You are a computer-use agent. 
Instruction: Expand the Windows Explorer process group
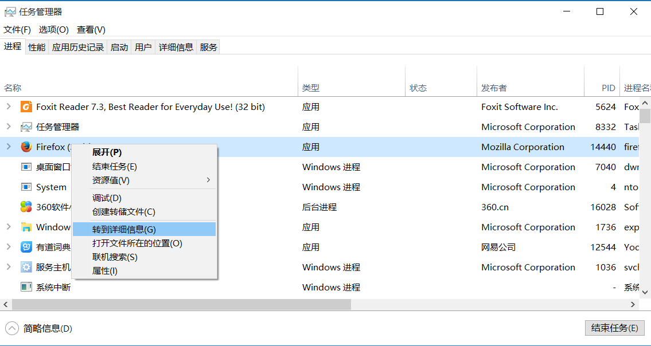pos(8,226)
